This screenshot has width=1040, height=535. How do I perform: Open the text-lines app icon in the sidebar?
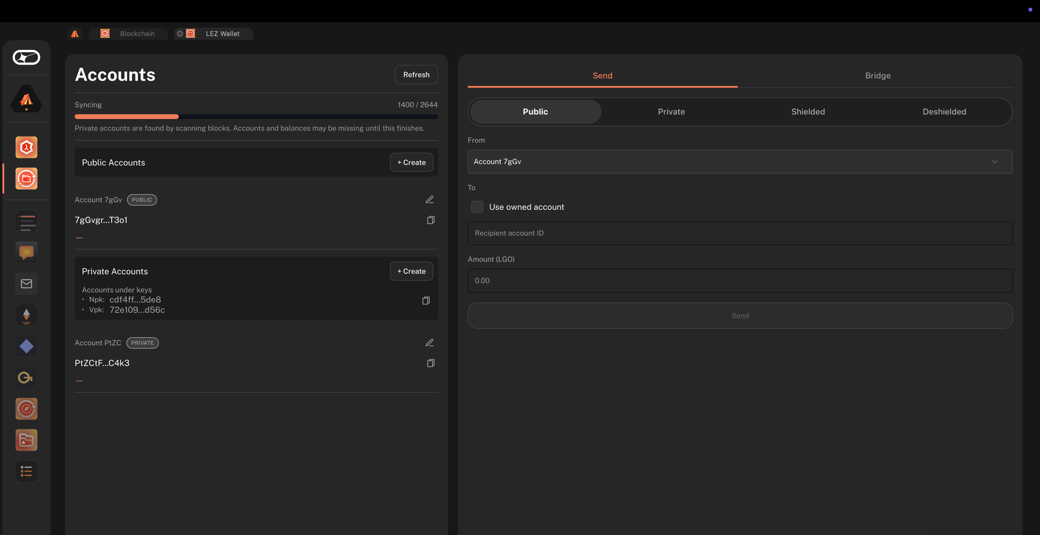coord(26,222)
